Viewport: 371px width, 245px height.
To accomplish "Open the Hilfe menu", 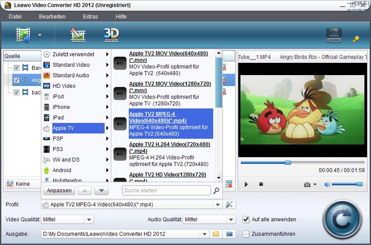I will pos(121,17).
